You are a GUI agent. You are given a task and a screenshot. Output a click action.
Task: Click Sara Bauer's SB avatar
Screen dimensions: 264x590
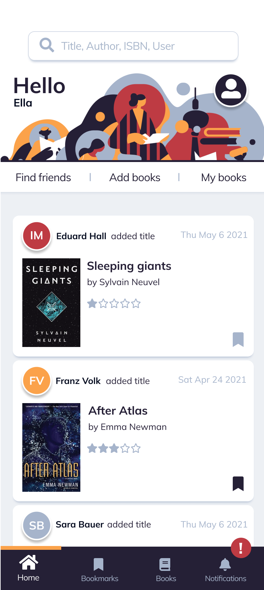(37, 525)
